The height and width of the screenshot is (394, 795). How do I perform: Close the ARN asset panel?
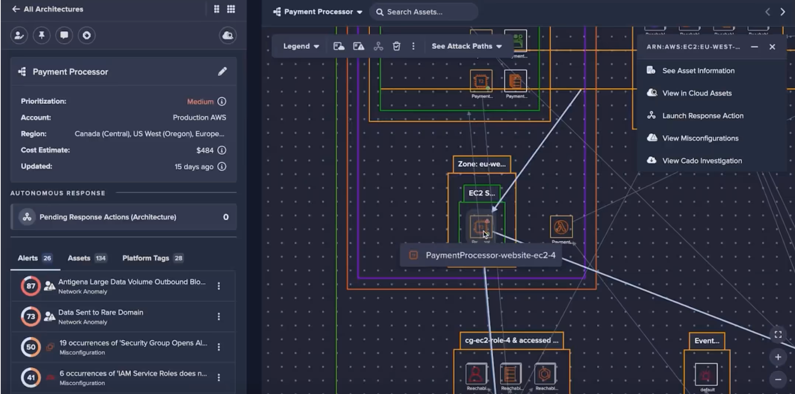772,47
